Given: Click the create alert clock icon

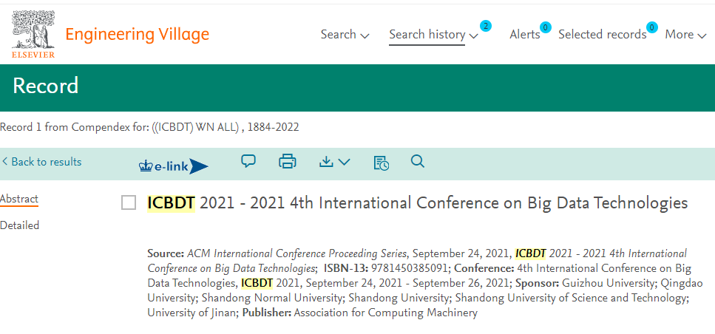Looking at the screenshot, I should click(x=382, y=163).
